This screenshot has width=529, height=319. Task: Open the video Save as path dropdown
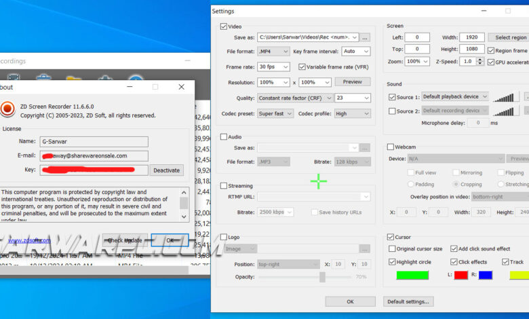[x=355, y=37]
